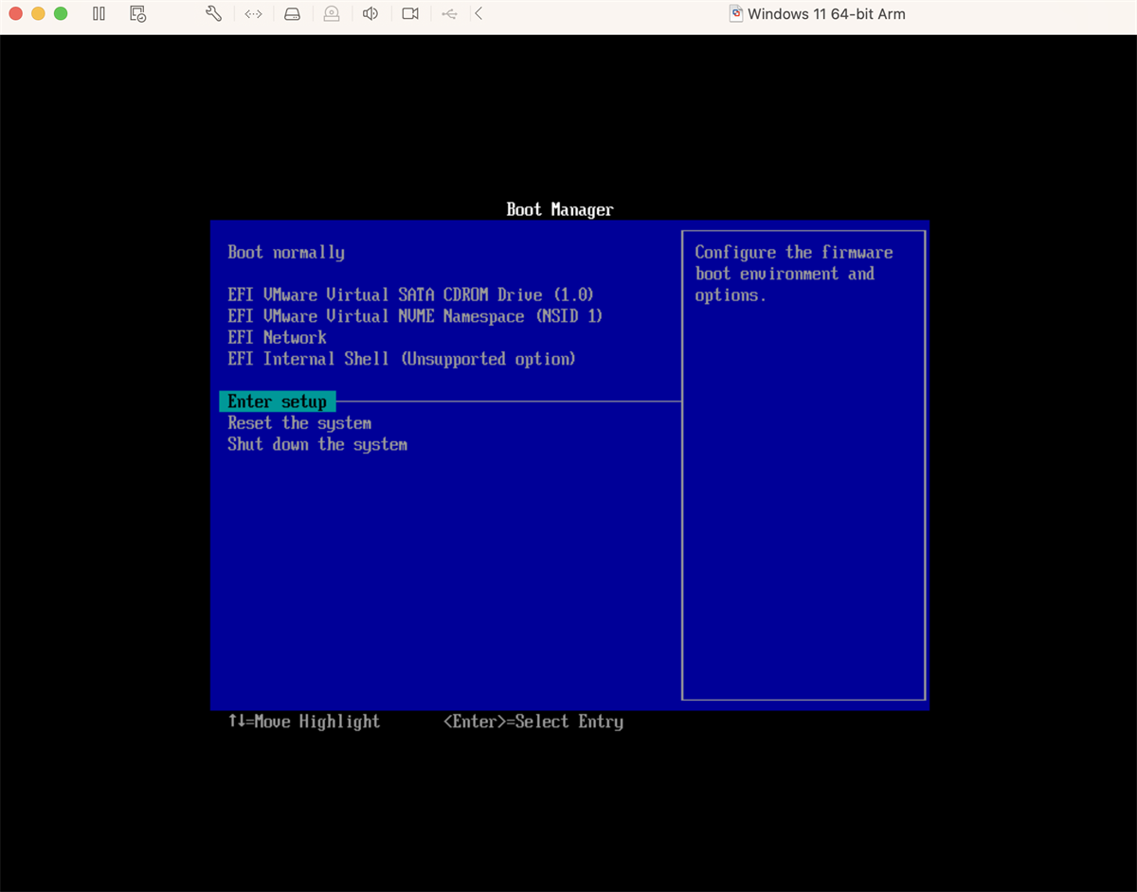Click the Boot Manager heading

560,209
